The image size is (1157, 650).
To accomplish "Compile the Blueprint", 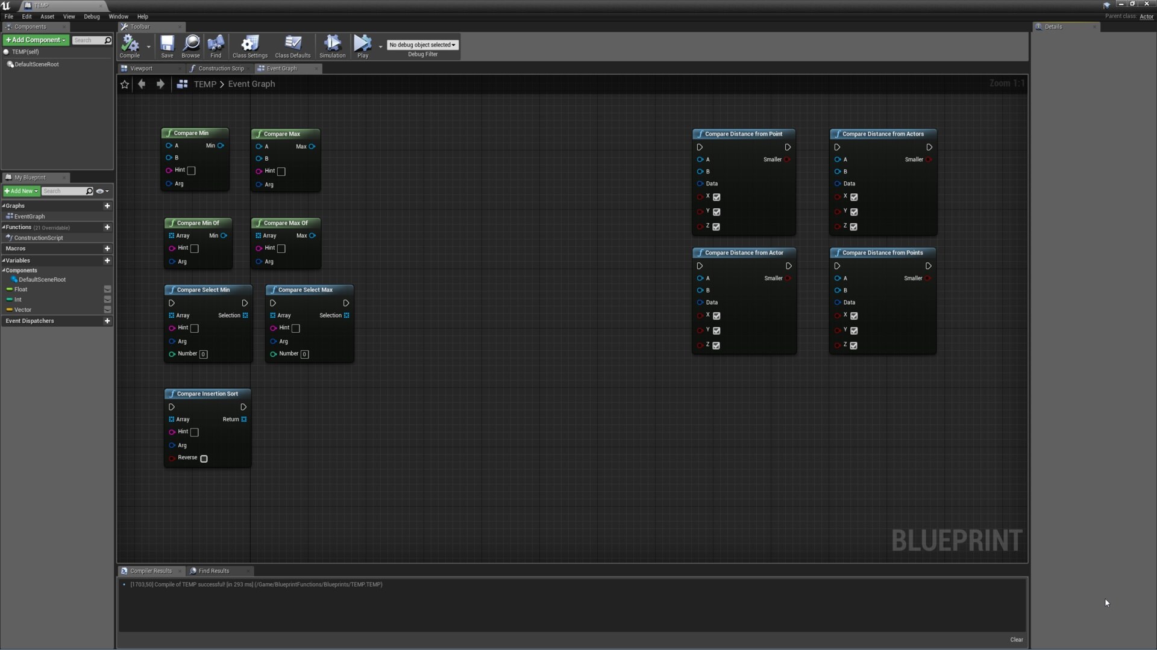I will (x=129, y=46).
